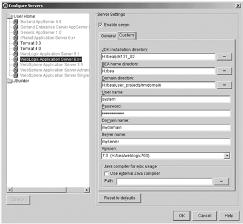Screen dimensions: 243x224
Task: Click the Password field
Action: pos(166,114)
